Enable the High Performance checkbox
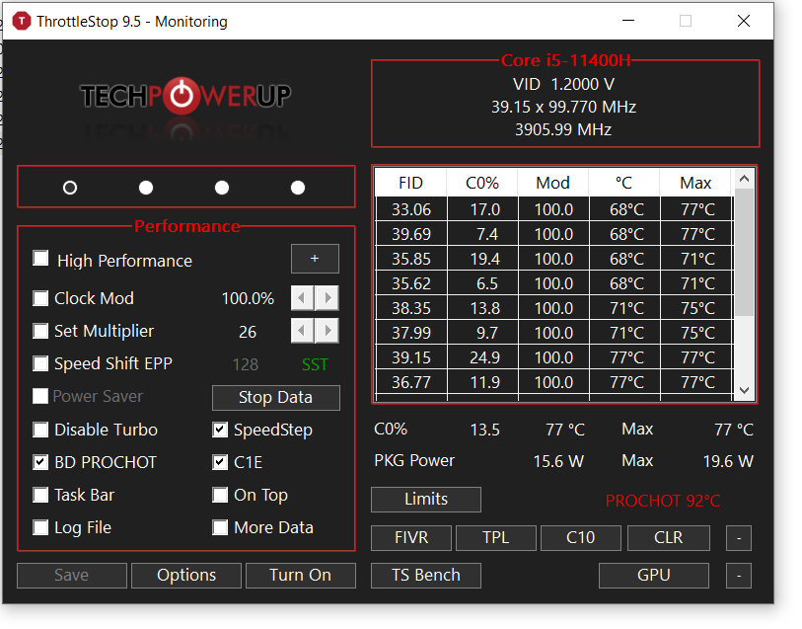Image resolution: width=802 pixels, height=629 pixels. tap(40, 258)
